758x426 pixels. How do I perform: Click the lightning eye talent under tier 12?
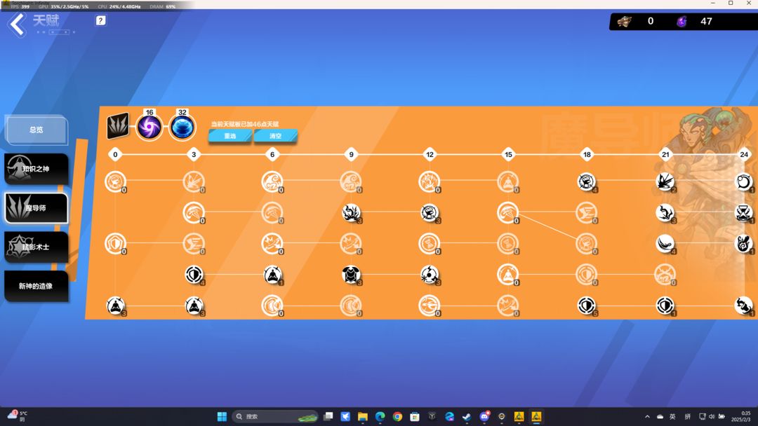pyautogui.click(x=430, y=275)
